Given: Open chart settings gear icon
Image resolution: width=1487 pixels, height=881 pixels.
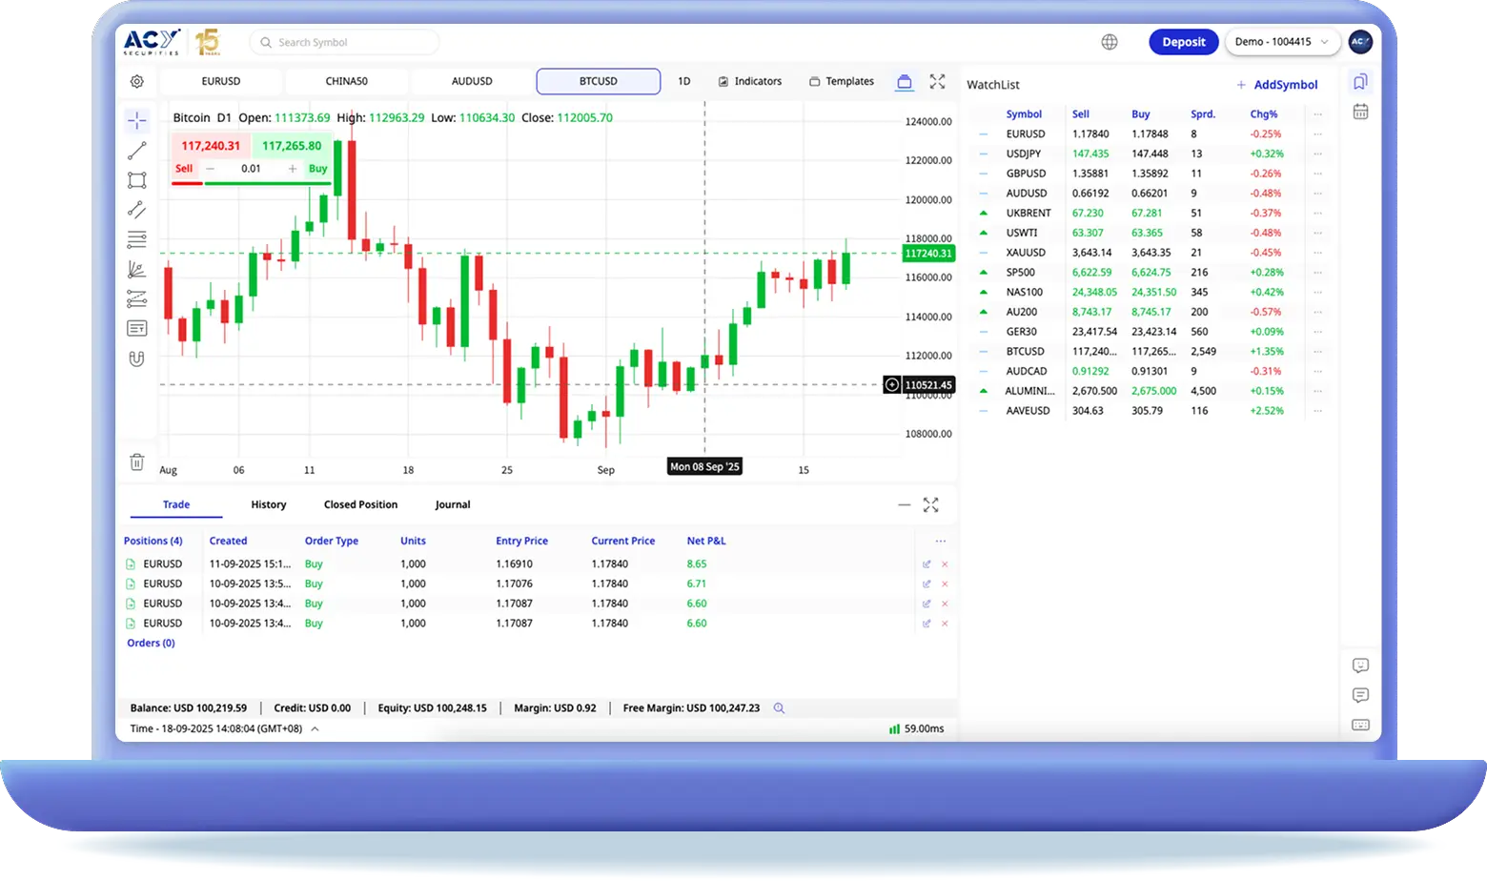Looking at the screenshot, I should tap(137, 82).
